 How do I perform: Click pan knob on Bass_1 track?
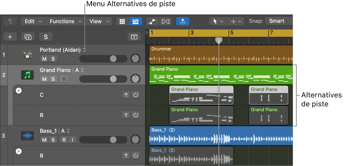click(x=135, y=140)
